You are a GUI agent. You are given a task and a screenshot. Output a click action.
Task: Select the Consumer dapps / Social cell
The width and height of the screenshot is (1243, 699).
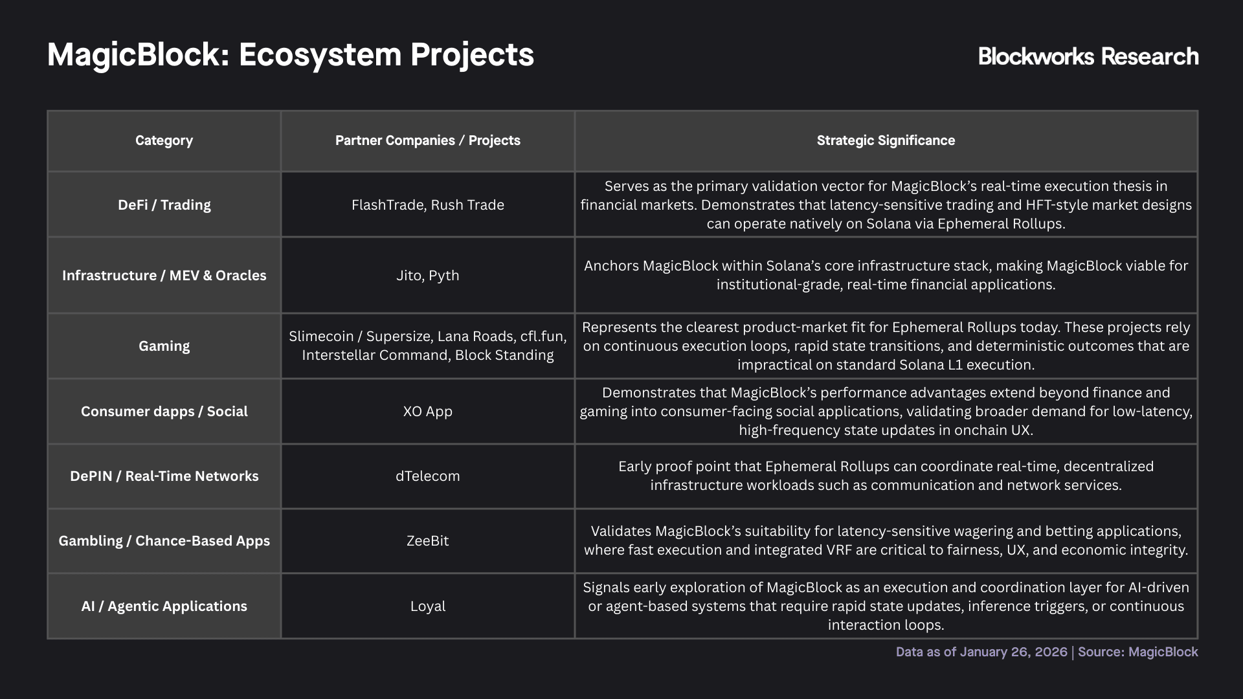[164, 411]
